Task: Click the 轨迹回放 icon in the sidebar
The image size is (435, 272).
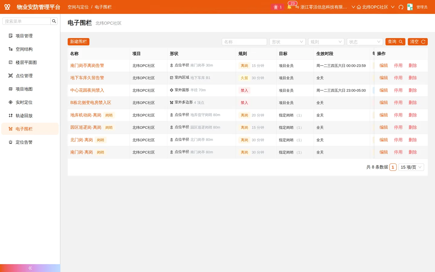Action: [11, 115]
